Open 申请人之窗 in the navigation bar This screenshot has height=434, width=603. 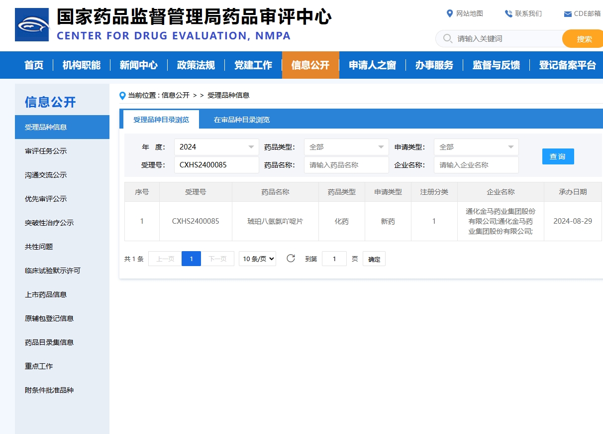click(x=372, y=65)
